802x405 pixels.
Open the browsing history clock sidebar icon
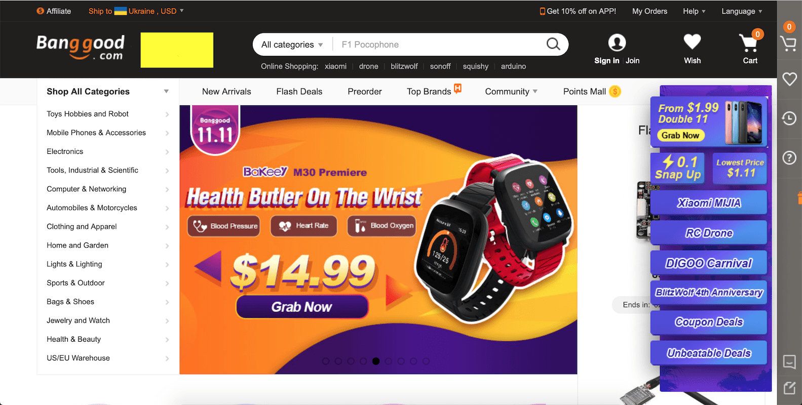point(789,118)
